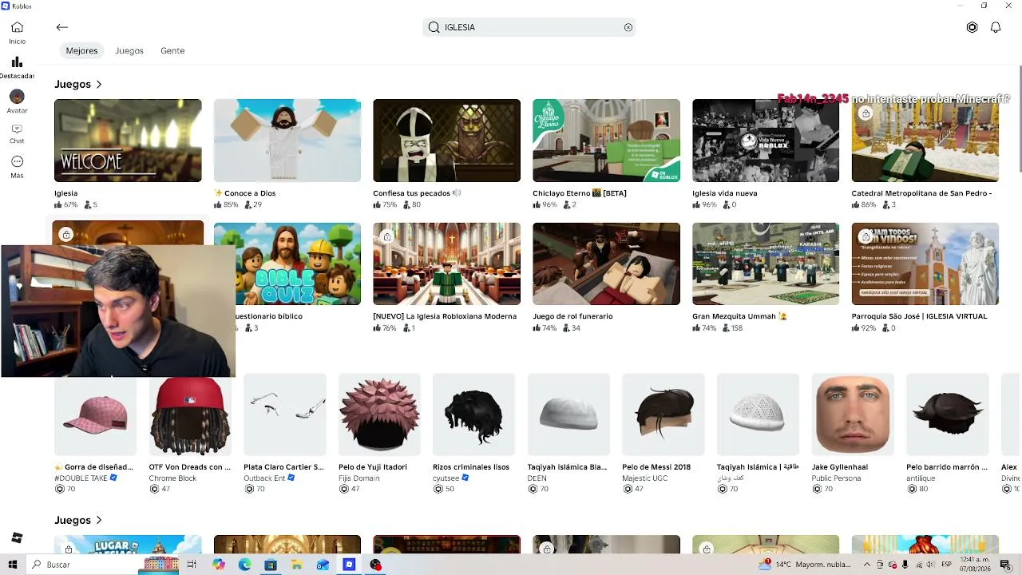Image resolution: width=1022 pixels, height=575 pixels.
Task: Click the ESP language indicator
Action: (x=947, y=565)
